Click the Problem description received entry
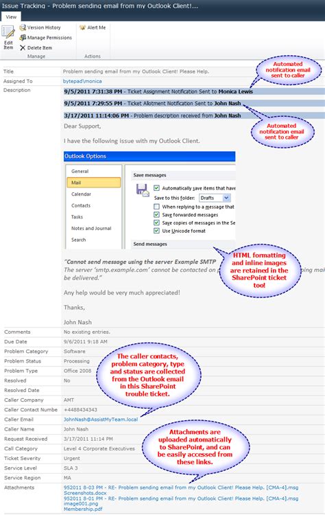325x515 pixels. coord(194,115)
